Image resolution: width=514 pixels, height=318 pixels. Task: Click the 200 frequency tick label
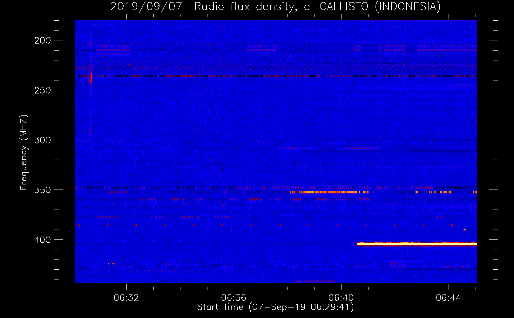pos(43,40)
